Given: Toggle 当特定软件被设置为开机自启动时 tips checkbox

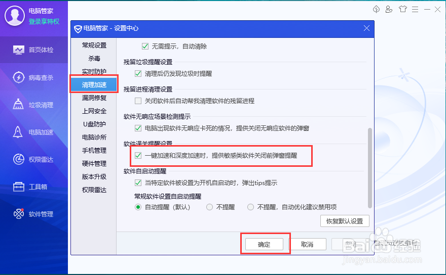Looking at the screenshot, I should coord(138,183).
